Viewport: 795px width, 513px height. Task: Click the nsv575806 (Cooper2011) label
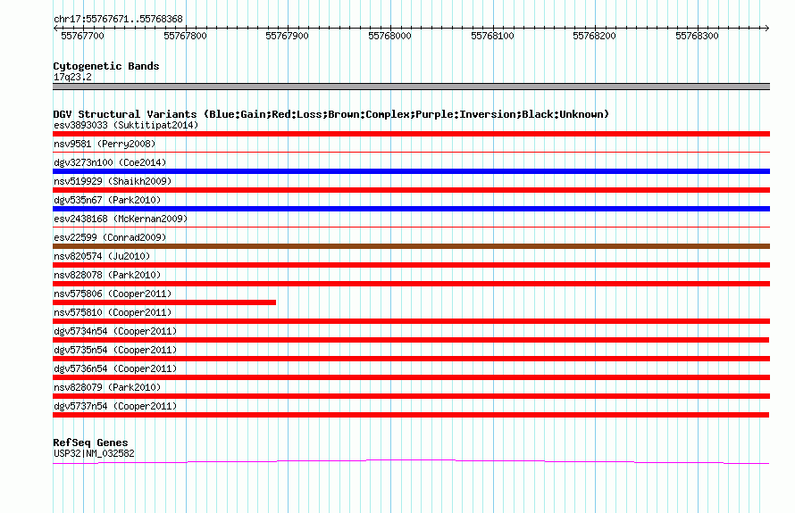[x=113, y=294]
